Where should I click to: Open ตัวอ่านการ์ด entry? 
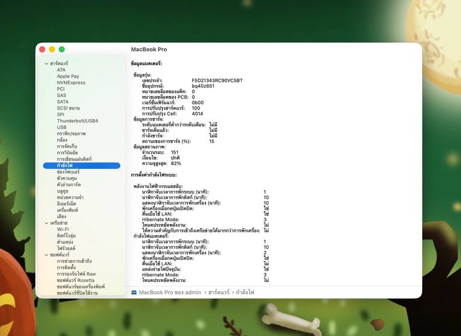[69, 185]
